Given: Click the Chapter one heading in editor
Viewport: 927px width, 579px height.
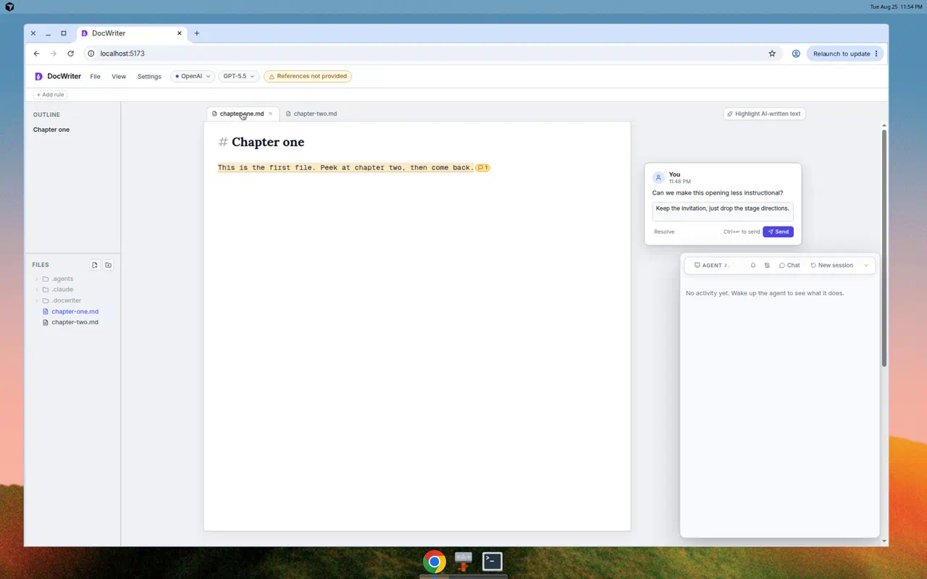Looking at the screenshot, I should [x=268, y=142].
